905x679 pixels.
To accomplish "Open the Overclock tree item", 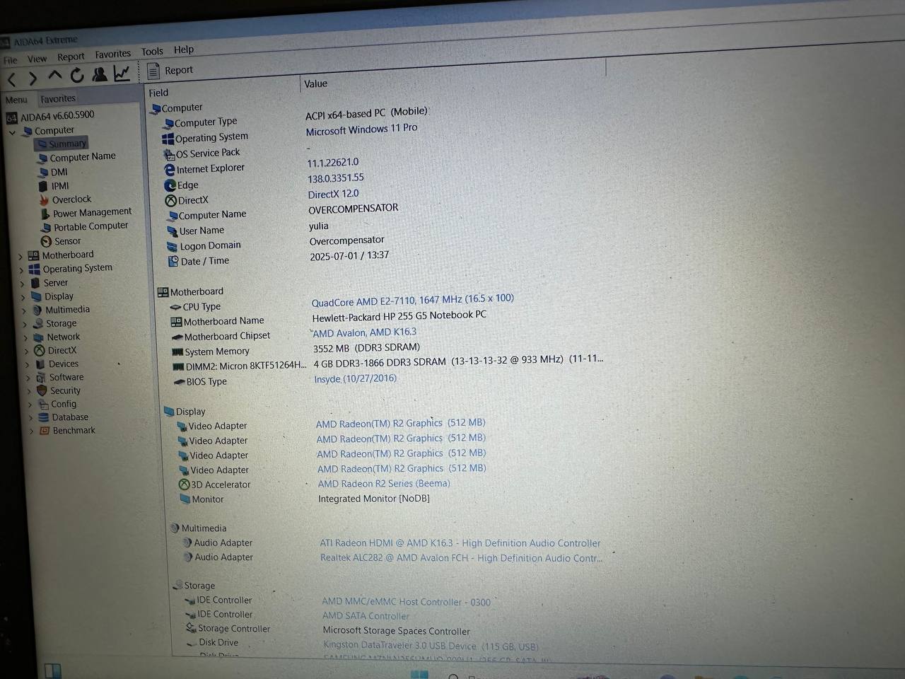I will click(x=71, y=199).
